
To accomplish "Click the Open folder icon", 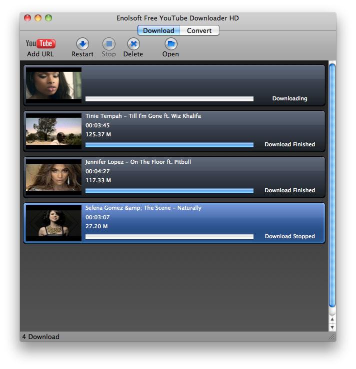I will [171, 44].
